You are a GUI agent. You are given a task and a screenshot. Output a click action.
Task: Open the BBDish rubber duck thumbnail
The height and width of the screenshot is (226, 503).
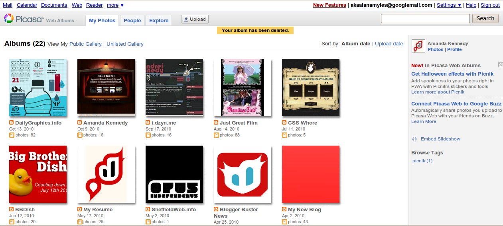(38, 174)
